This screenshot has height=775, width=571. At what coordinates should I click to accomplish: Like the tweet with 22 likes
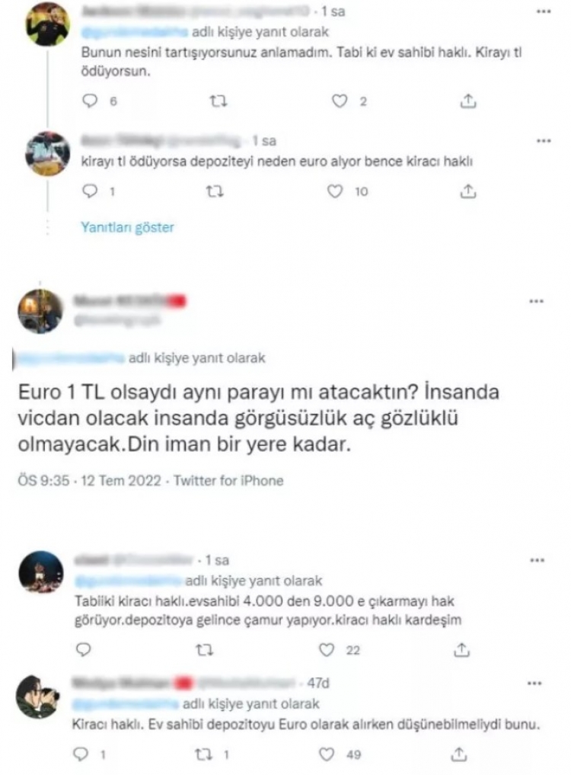click(326, 649)
